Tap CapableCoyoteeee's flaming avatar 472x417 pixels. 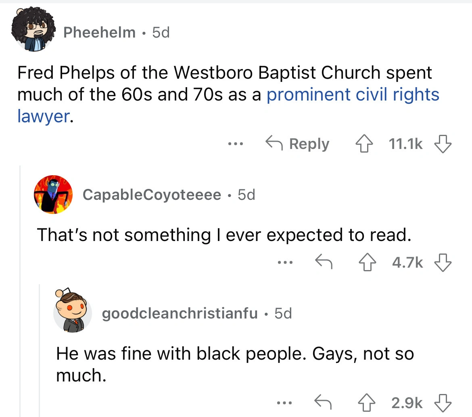pos(53,195)
